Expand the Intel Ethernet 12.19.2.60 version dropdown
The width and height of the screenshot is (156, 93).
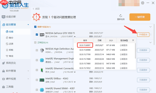(x=75, y=72)
